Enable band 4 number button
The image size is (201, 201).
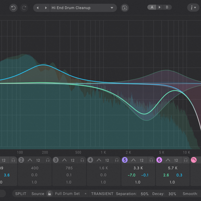coord(90,160)
